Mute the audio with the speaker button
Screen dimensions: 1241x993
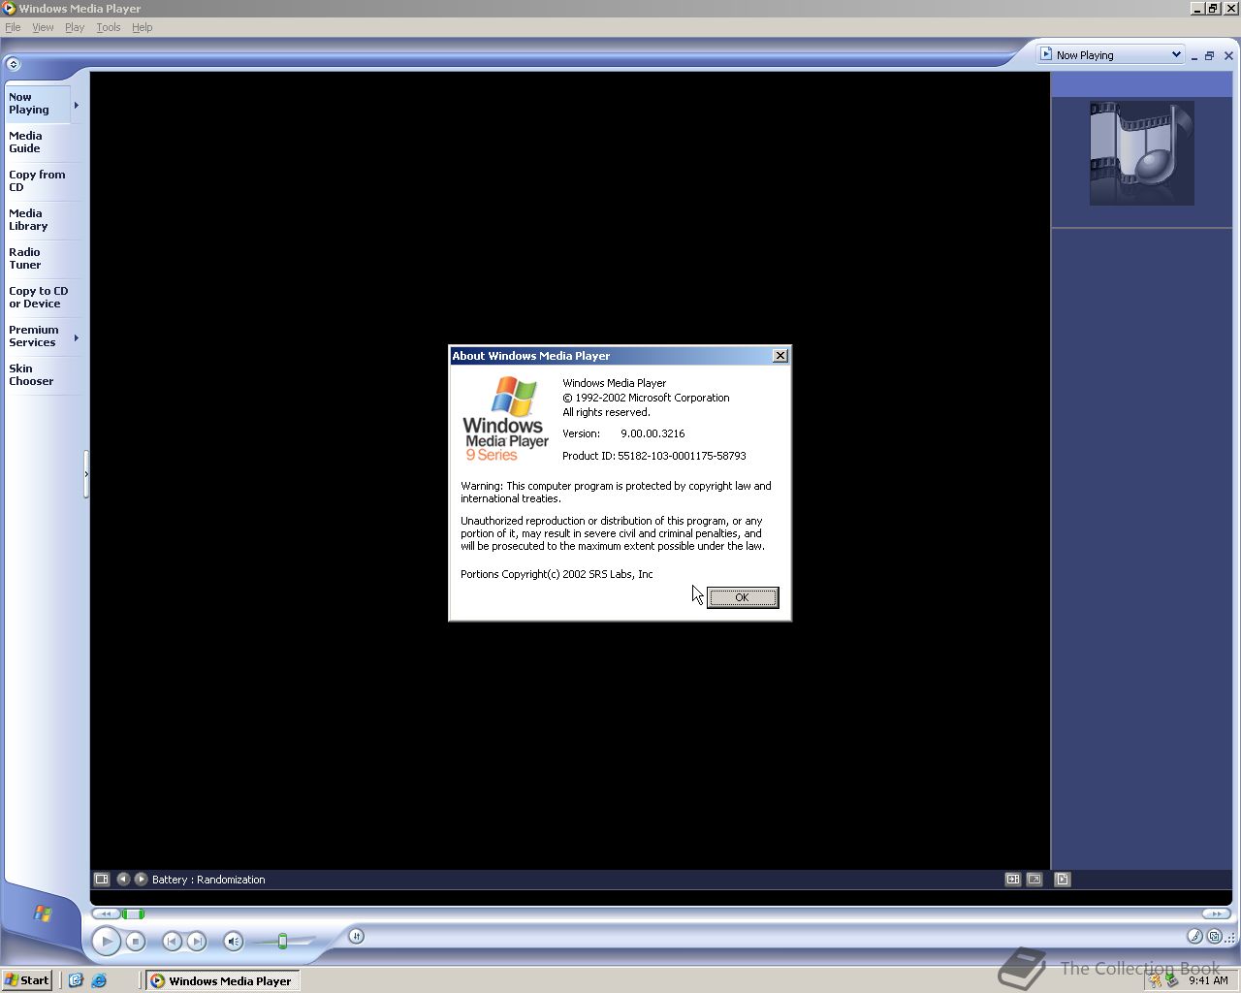(233, 941)
